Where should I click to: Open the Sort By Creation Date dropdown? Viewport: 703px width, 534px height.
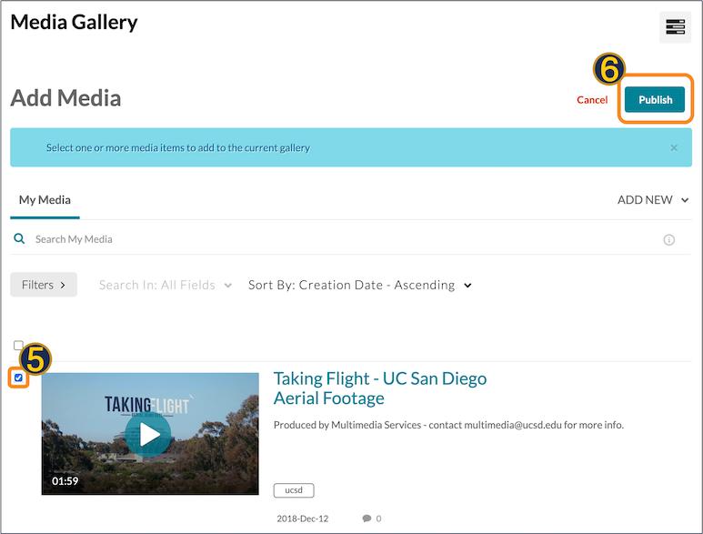click(x=359, y=285)
